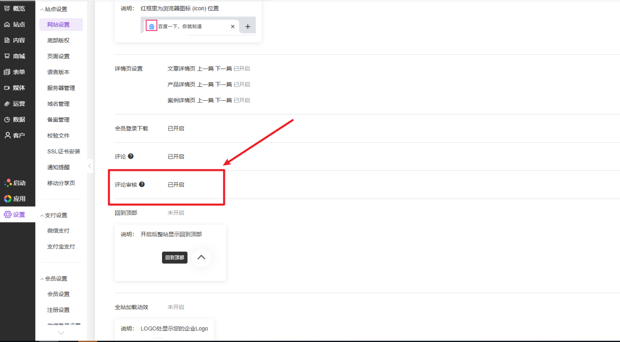Viewport: 620px width, 342px height.
Task: Click the down chevron below the settings menu
Action: tap(61, 333)
